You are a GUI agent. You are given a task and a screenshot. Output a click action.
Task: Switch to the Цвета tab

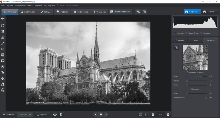(x=195, y=40)
